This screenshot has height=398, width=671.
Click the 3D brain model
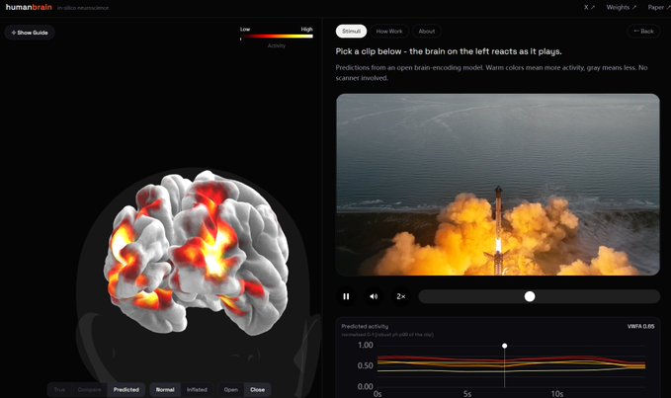pos(197,252)
